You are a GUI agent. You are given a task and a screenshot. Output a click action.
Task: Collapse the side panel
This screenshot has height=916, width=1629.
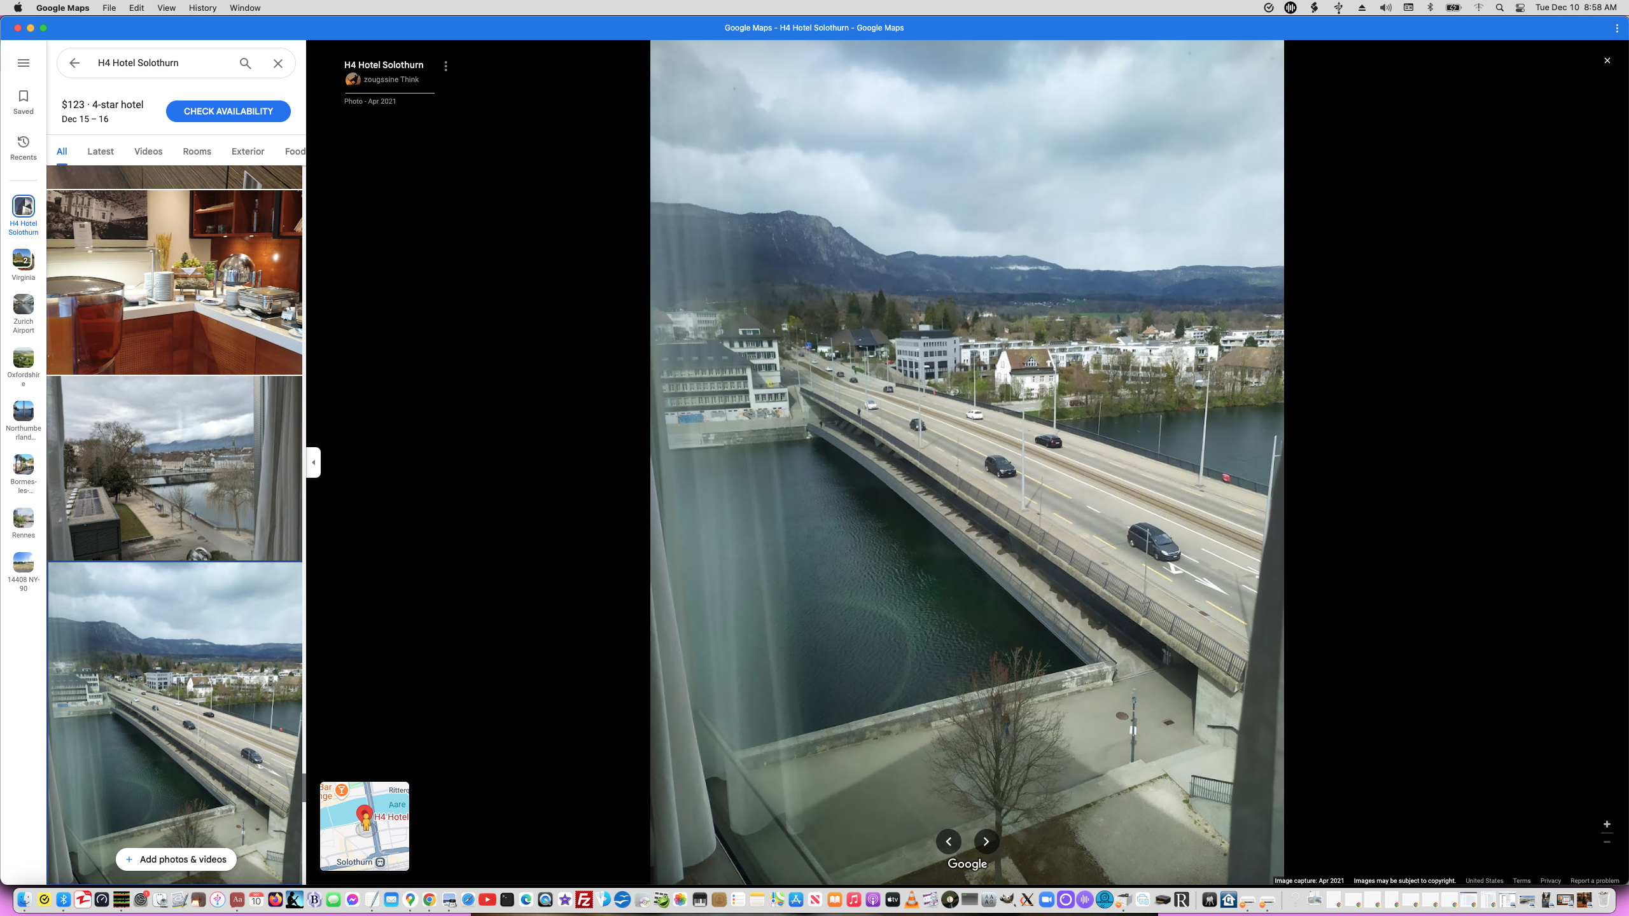click(x=314, y=462)
